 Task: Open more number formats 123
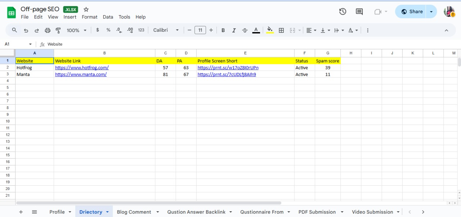(x=141, y=30)
